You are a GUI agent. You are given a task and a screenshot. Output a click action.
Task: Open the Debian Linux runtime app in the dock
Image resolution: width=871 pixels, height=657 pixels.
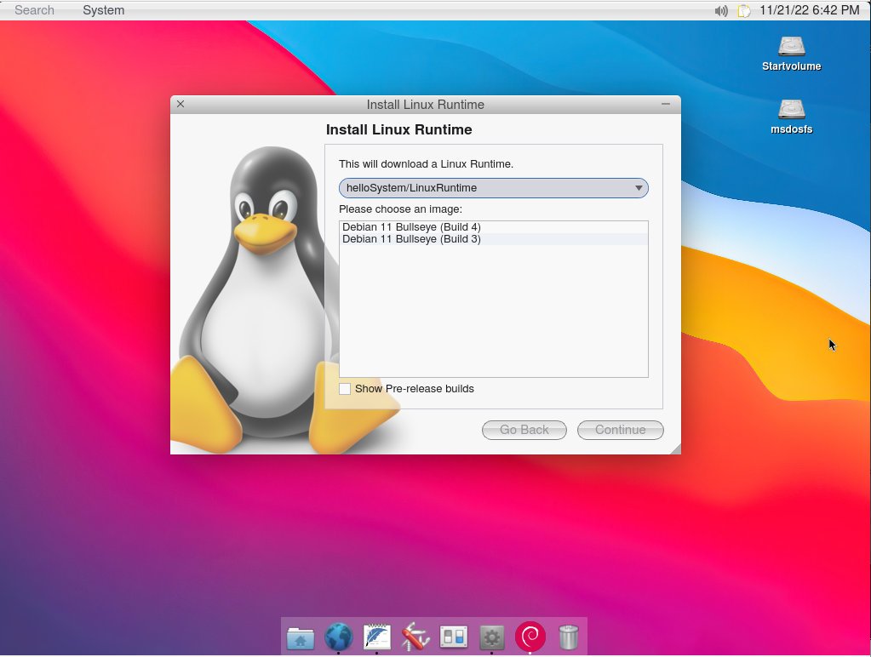[x=530, y=637]
